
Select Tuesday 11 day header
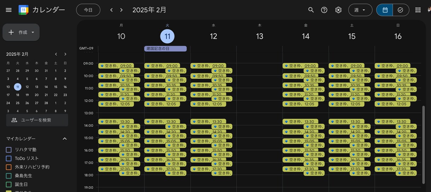pos(167,36)
